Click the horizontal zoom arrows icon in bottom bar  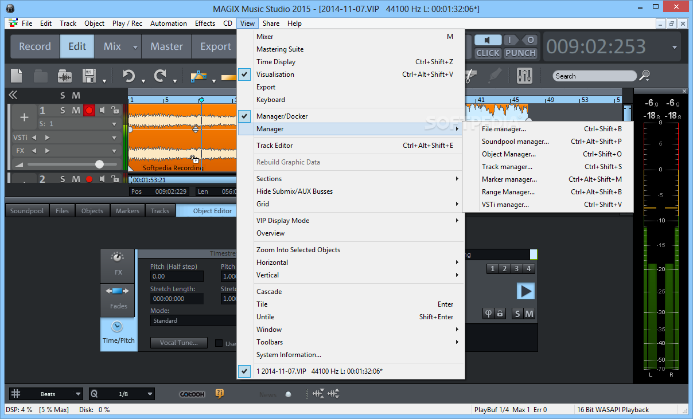click(x=319, y=394)
